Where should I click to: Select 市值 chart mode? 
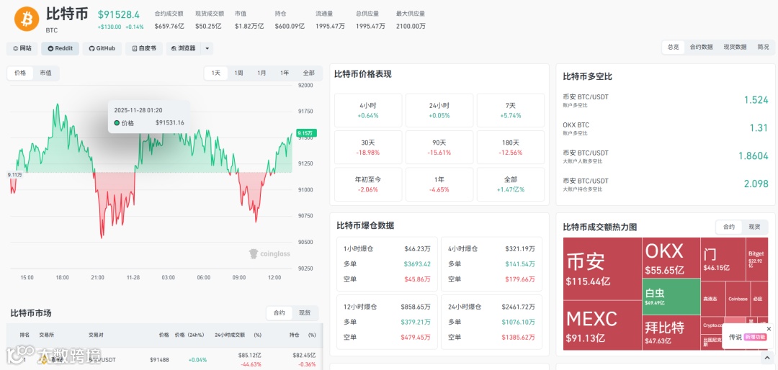45,73
